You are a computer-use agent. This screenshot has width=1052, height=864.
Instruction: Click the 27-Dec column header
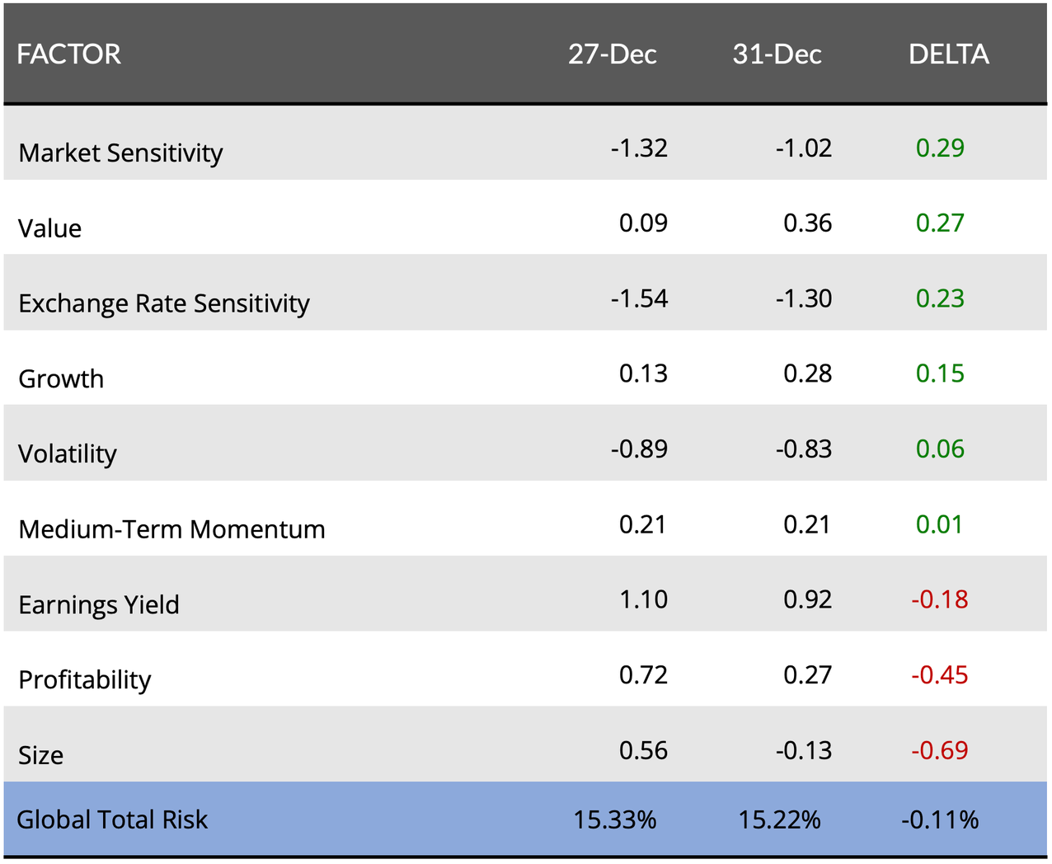pyautogui.click(x=612, y=54)
